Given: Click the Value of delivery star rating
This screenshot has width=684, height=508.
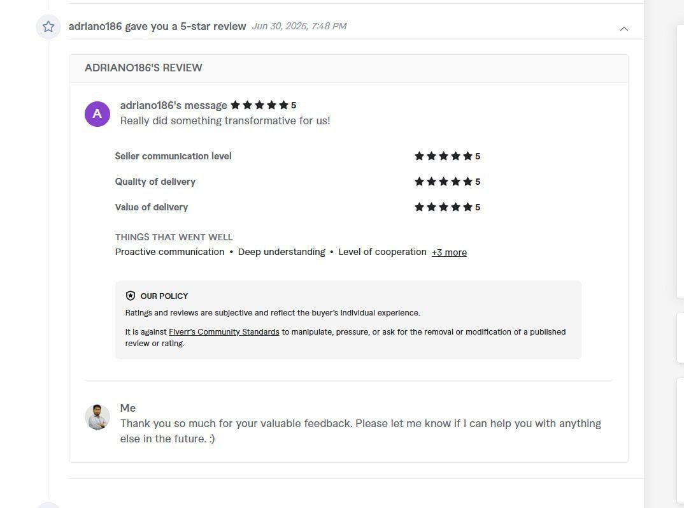Looking at the screenshot, I should pos(443,207).
